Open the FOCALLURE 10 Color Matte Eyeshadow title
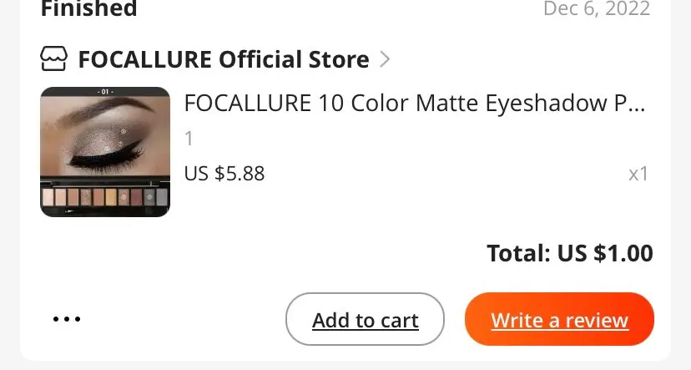The width and height of the screenshot is (691, 370). pyautogui.click(x=415, y=104)
